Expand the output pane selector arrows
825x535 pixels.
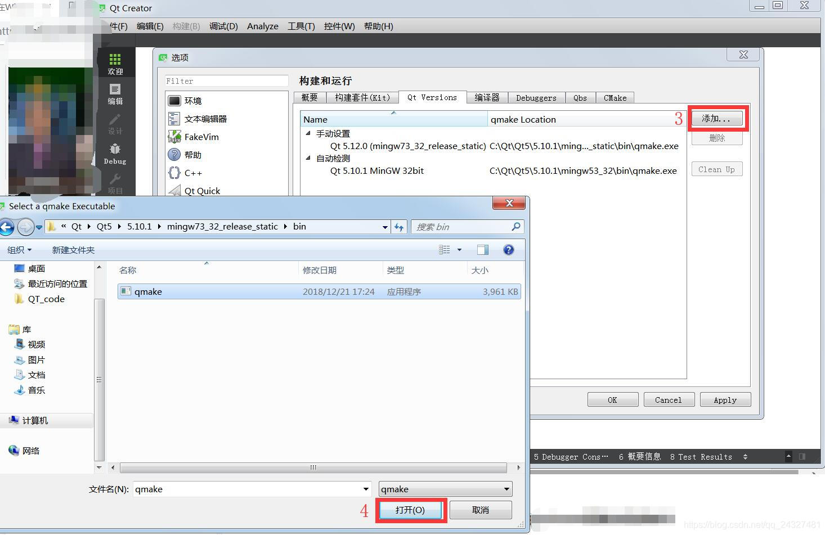point(745,457)
